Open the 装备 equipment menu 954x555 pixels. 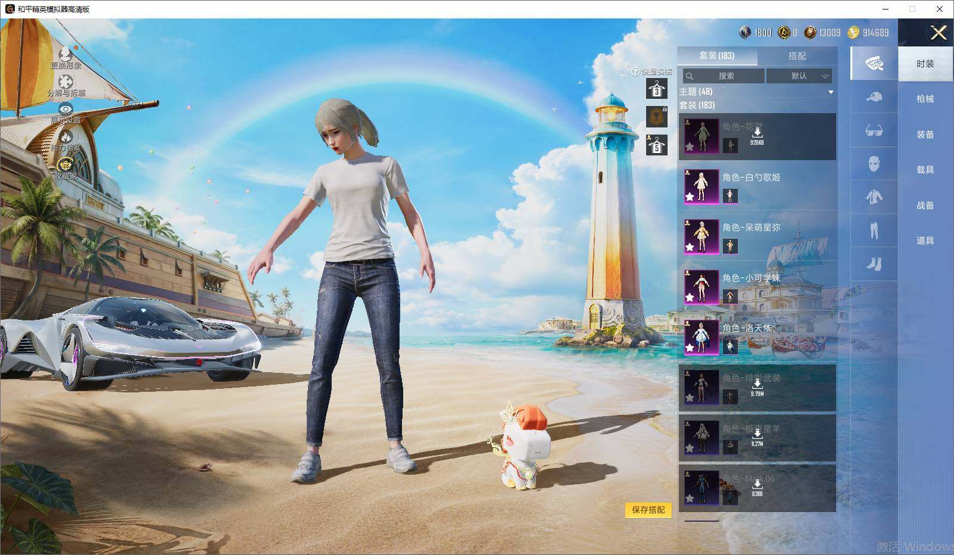pos(925,135)
